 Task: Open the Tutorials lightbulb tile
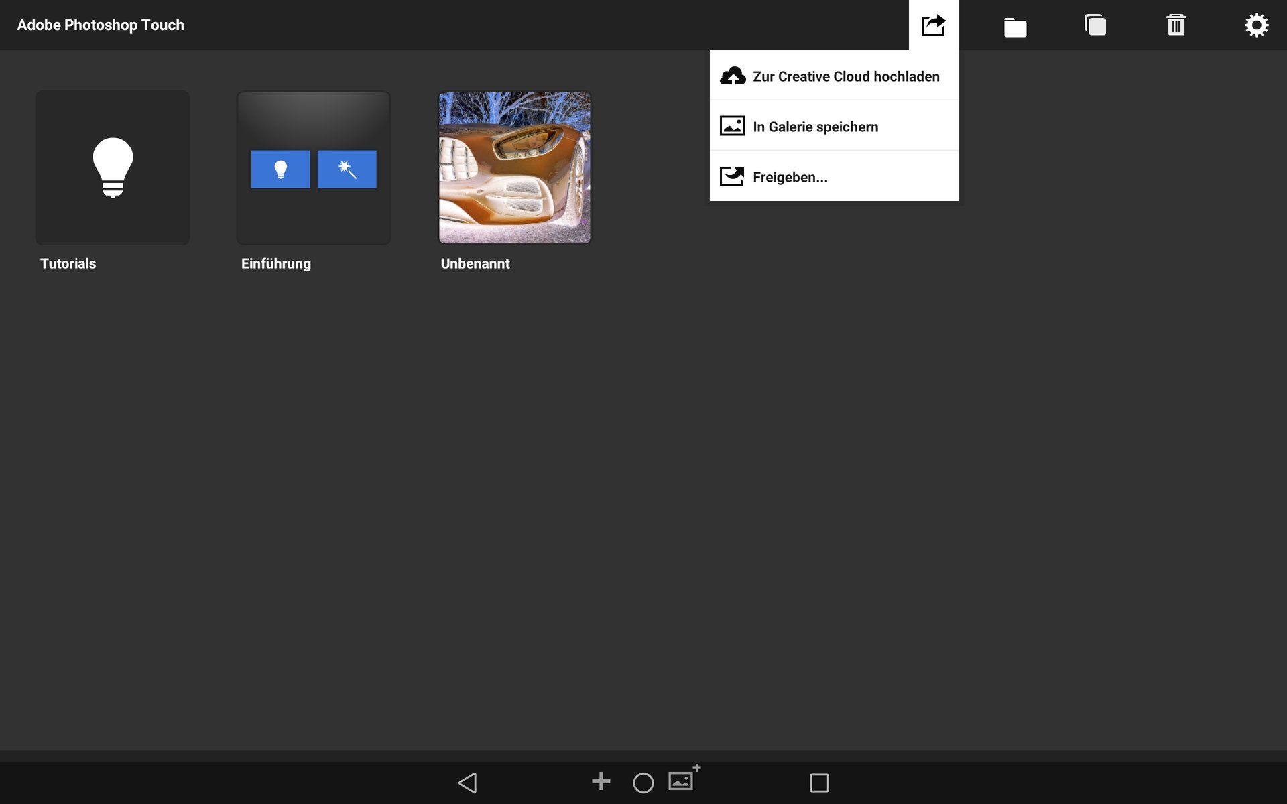coord(113,167)
